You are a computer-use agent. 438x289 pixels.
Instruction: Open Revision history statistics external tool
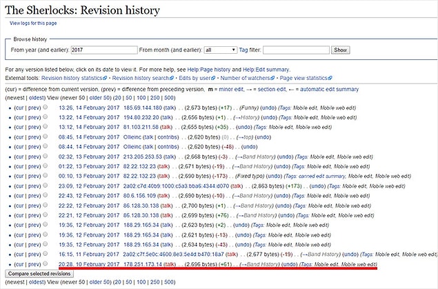point(74,78)
